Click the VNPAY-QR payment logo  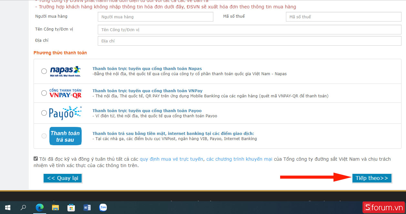[x=65, y=93]
